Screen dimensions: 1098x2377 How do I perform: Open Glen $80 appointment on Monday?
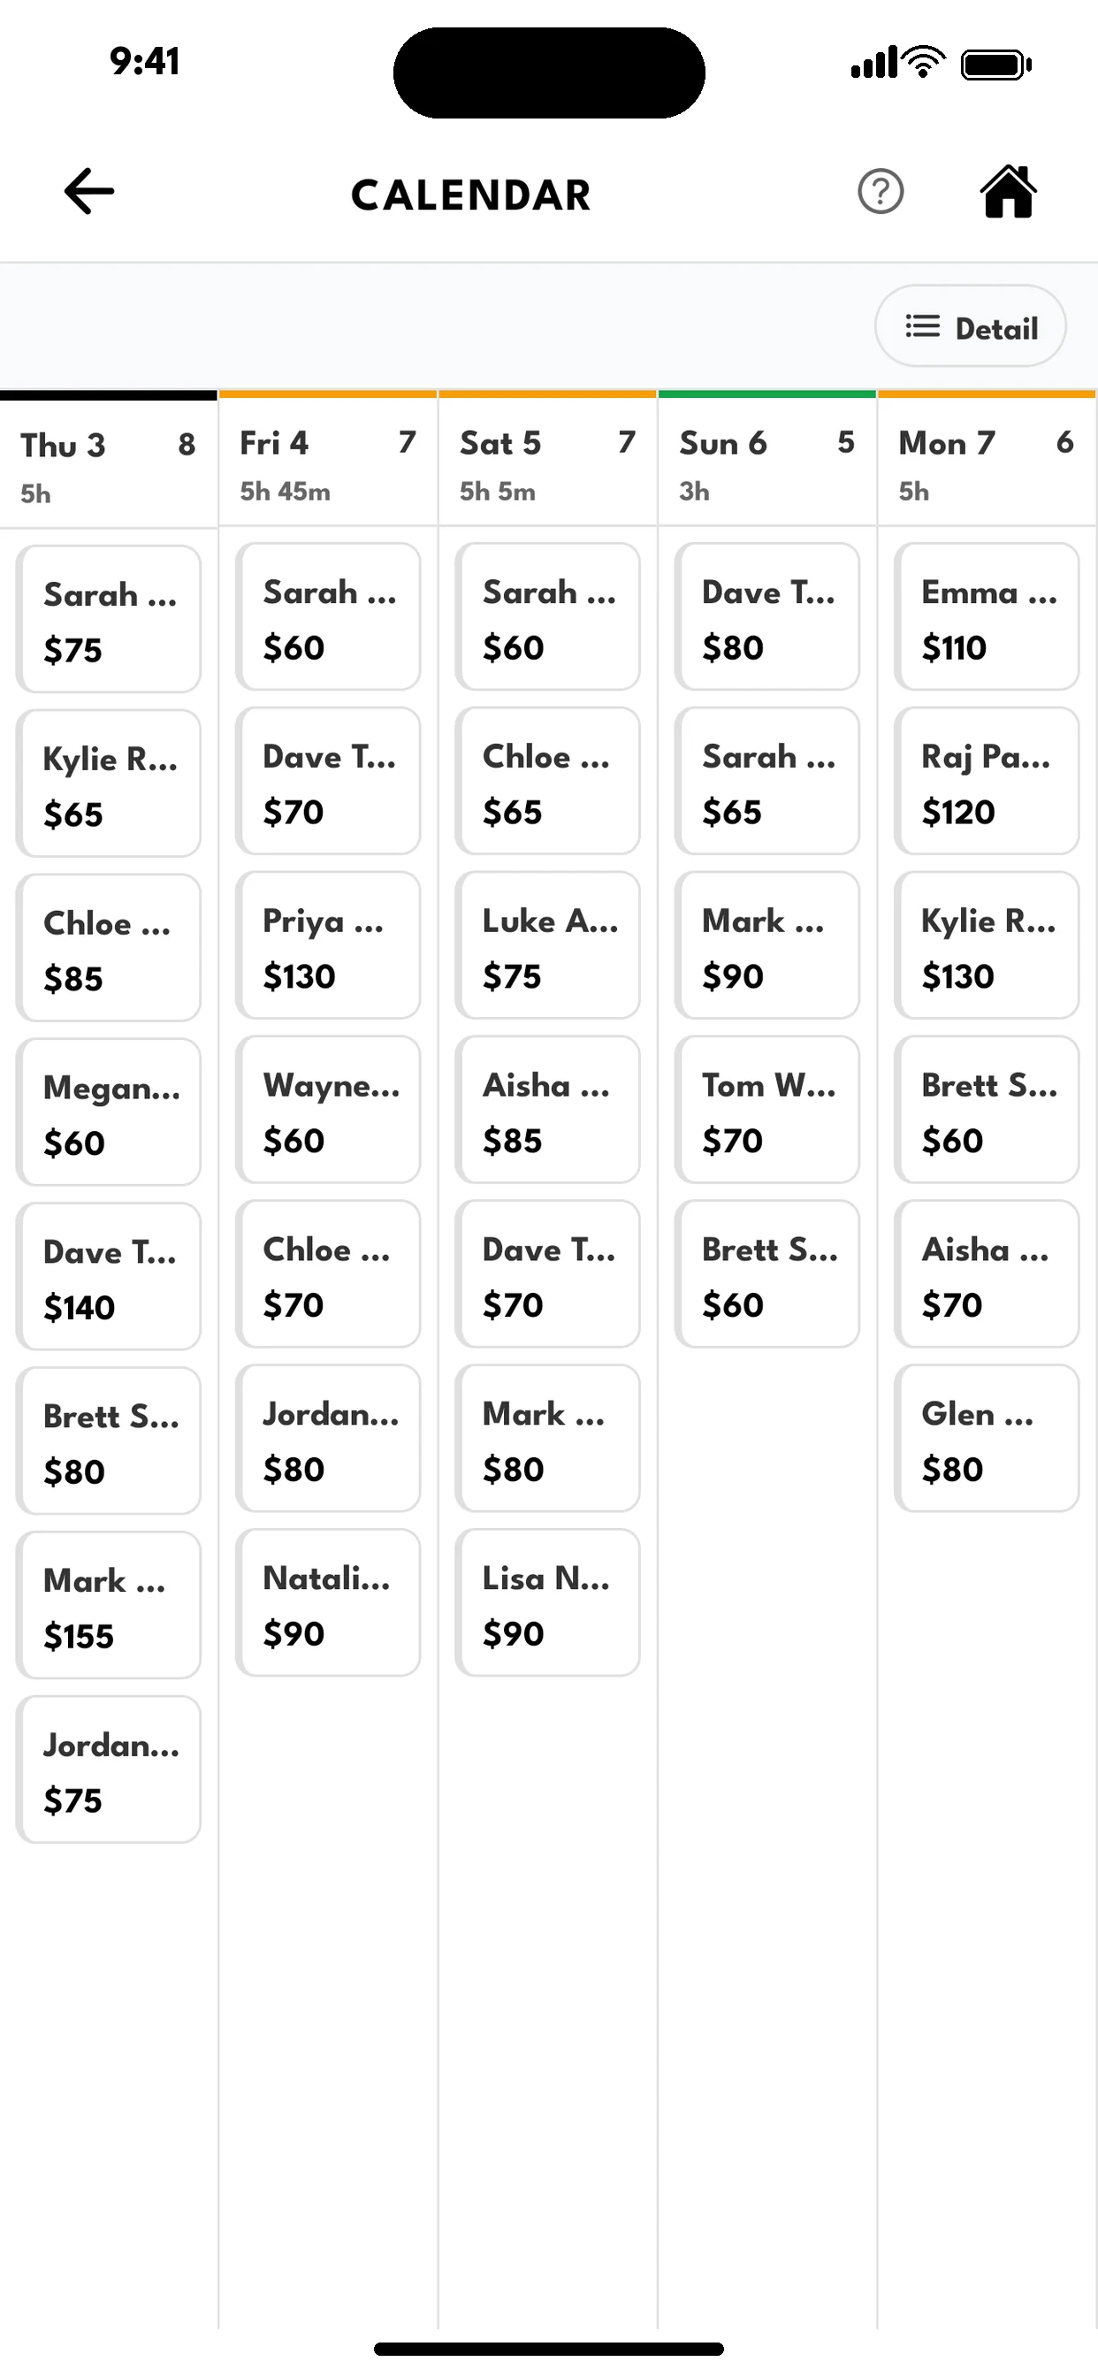(987, 1439)
